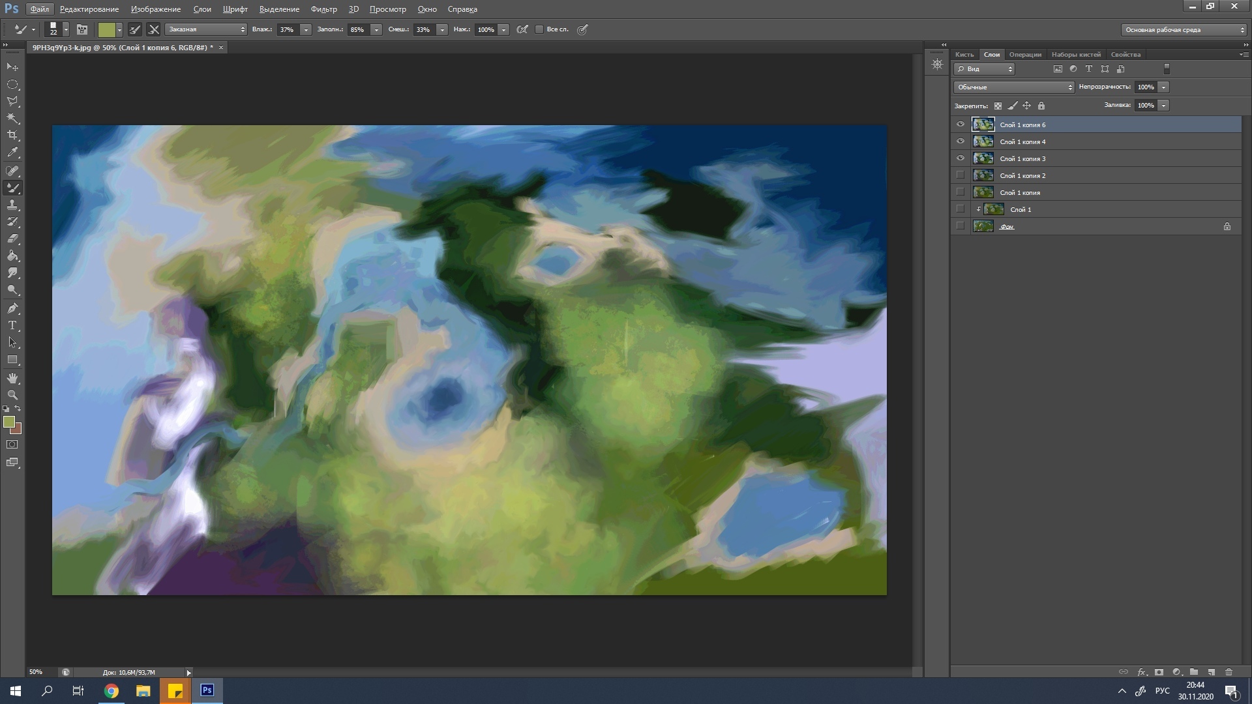Show the 'Фон' background layer

click(960, 226)
